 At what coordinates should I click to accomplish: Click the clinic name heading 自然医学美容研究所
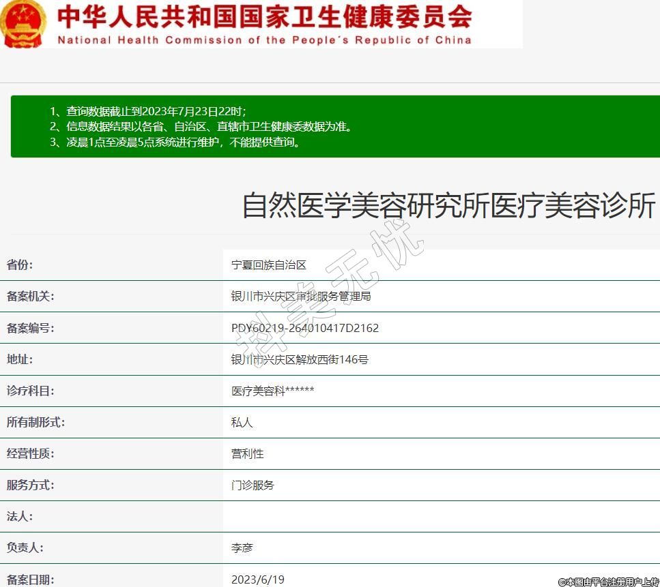(x=448, y=206)
